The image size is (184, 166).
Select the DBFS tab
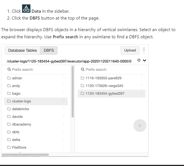49,51
